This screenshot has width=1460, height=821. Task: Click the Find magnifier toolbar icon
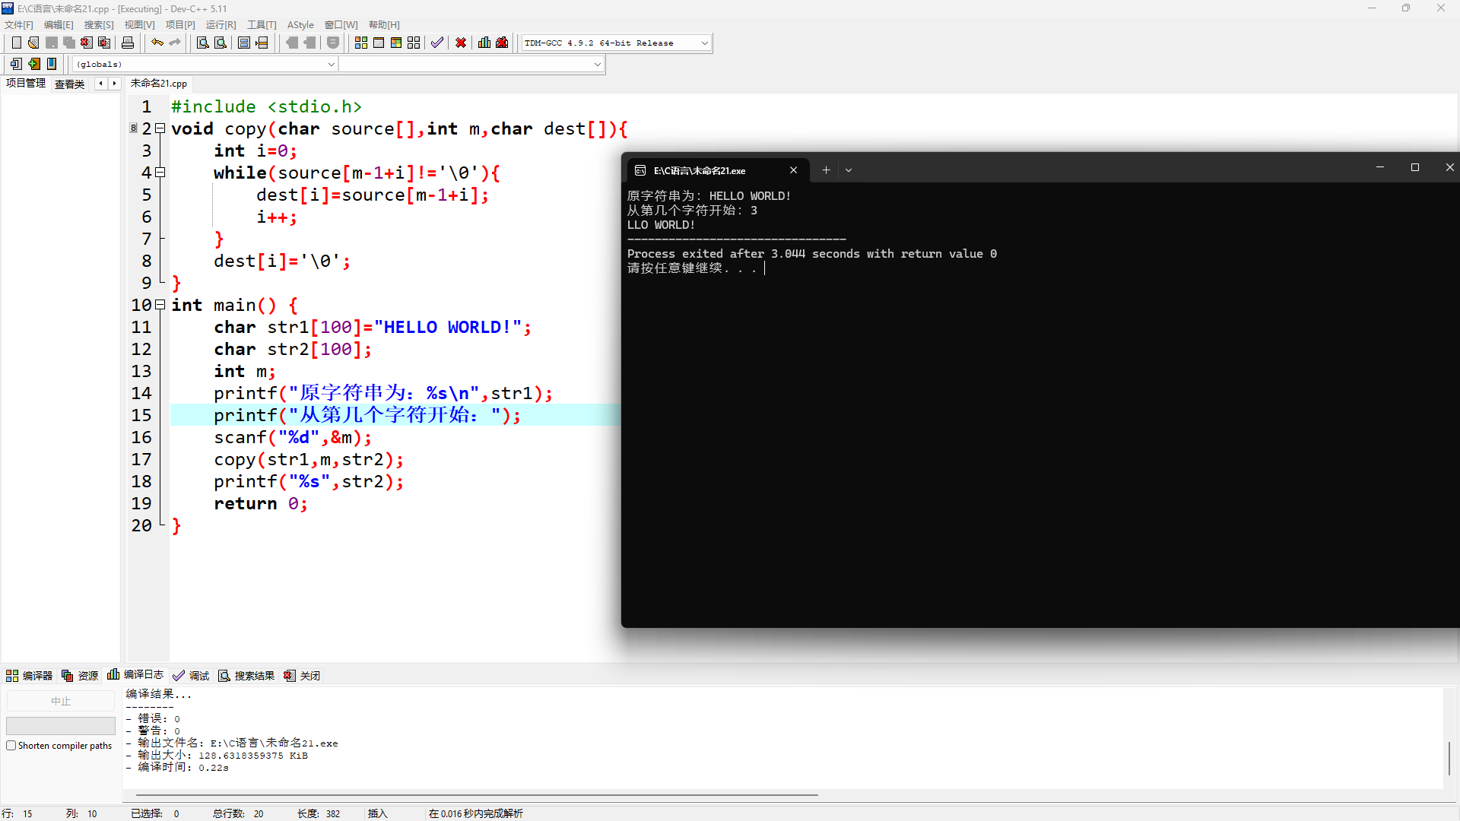[x=202, y=43]
